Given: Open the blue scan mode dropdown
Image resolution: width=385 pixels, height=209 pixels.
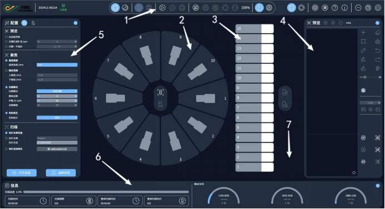Looking at the screenshot, I should pyautogui.click(x=57, y=91).
